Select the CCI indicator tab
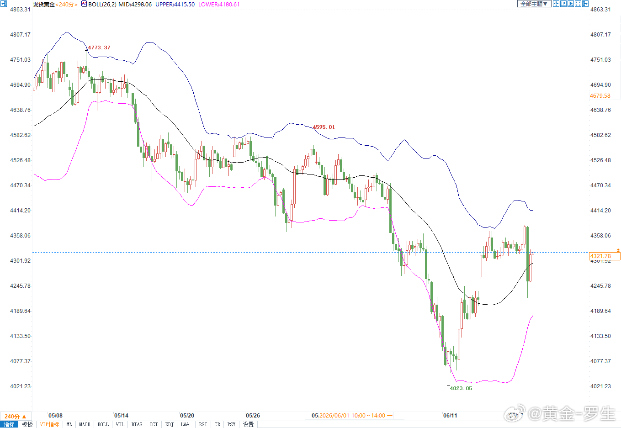This screenshot has height=428, width=621. (x=154, y=424)
